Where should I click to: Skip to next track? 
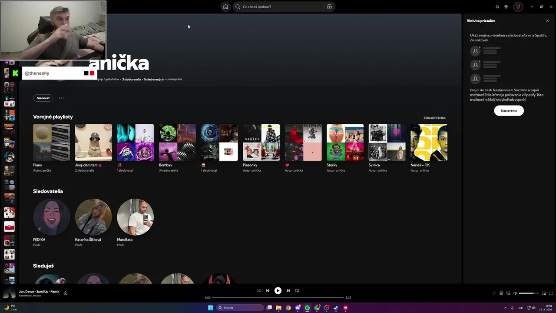(x=288, y=291)
